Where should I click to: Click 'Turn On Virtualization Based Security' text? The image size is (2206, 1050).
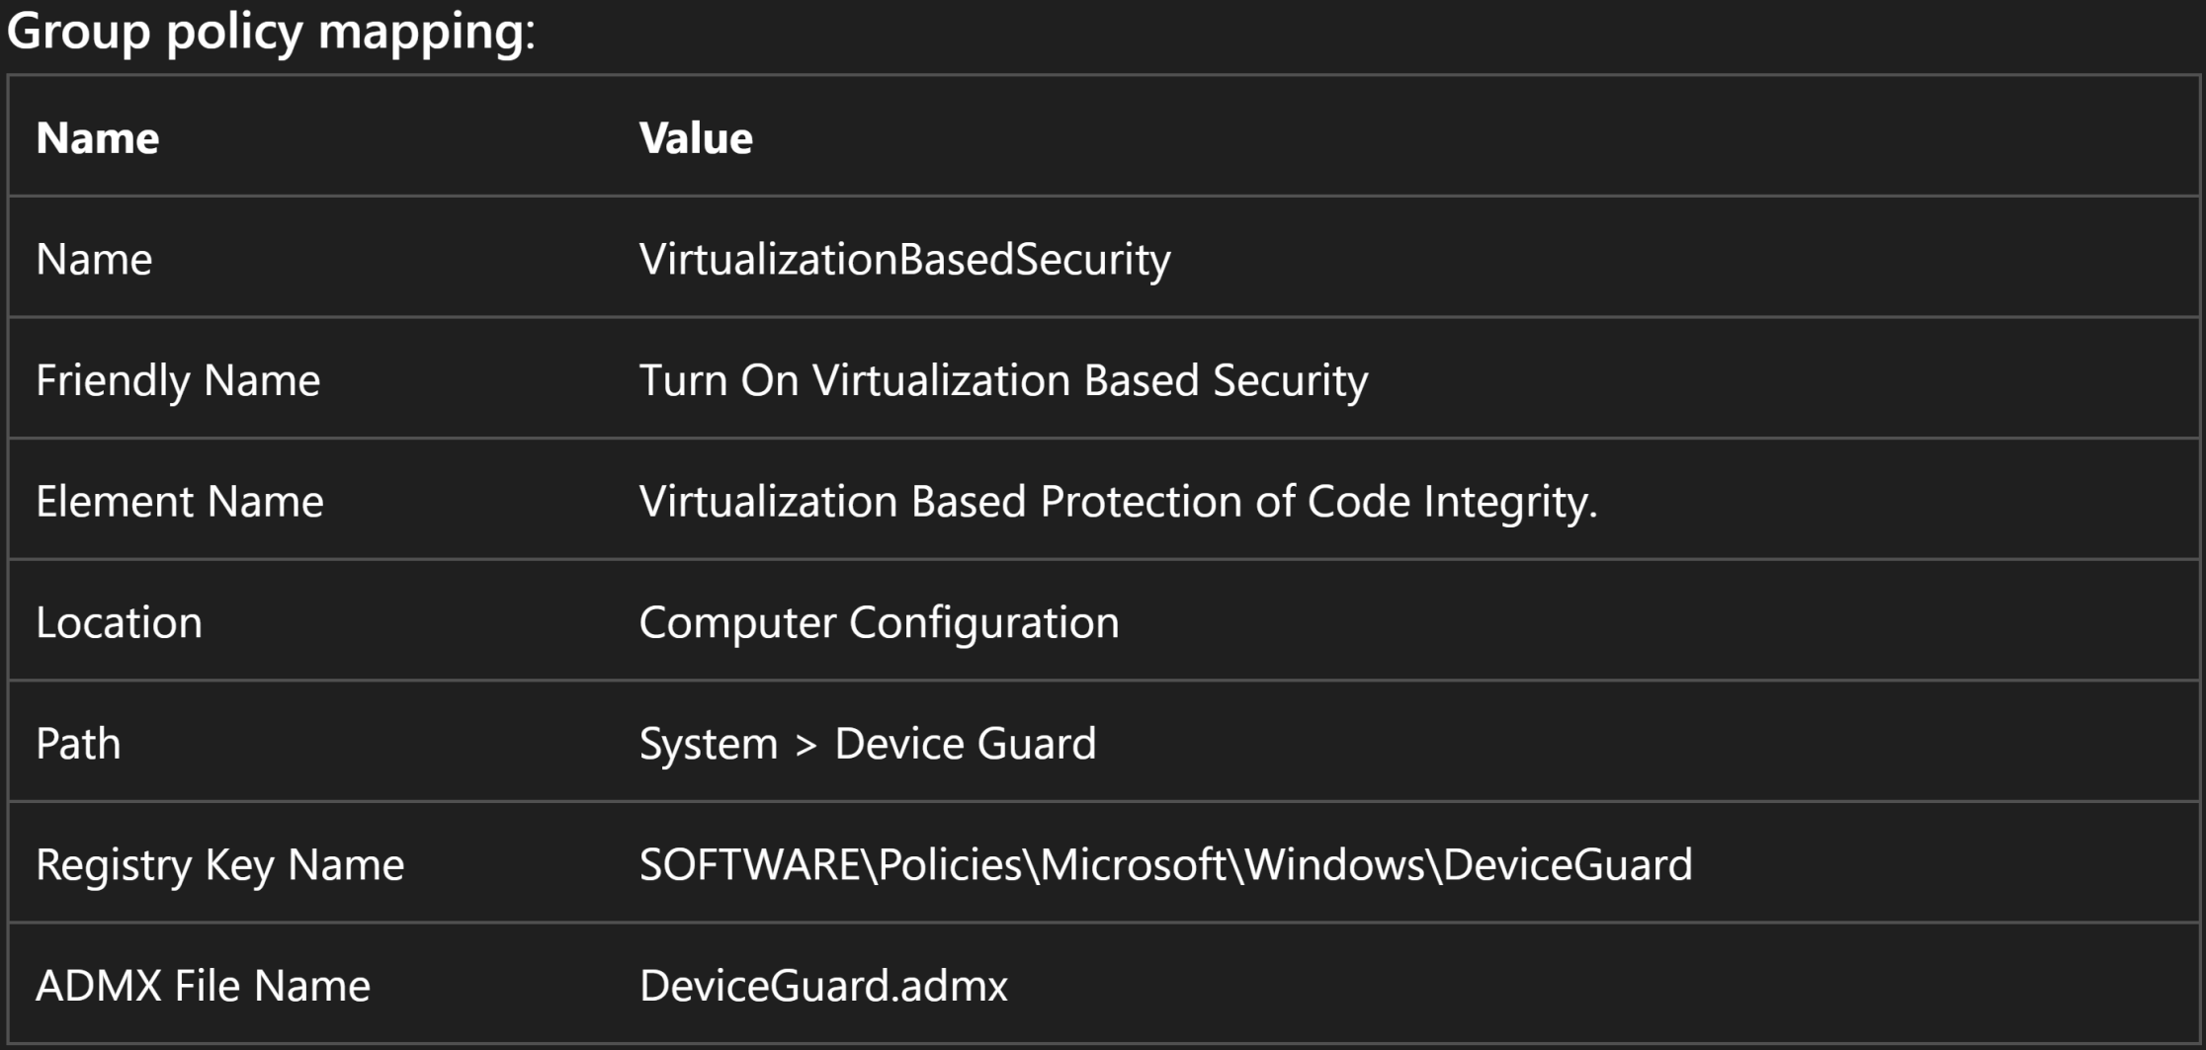tap(1003, 380)
